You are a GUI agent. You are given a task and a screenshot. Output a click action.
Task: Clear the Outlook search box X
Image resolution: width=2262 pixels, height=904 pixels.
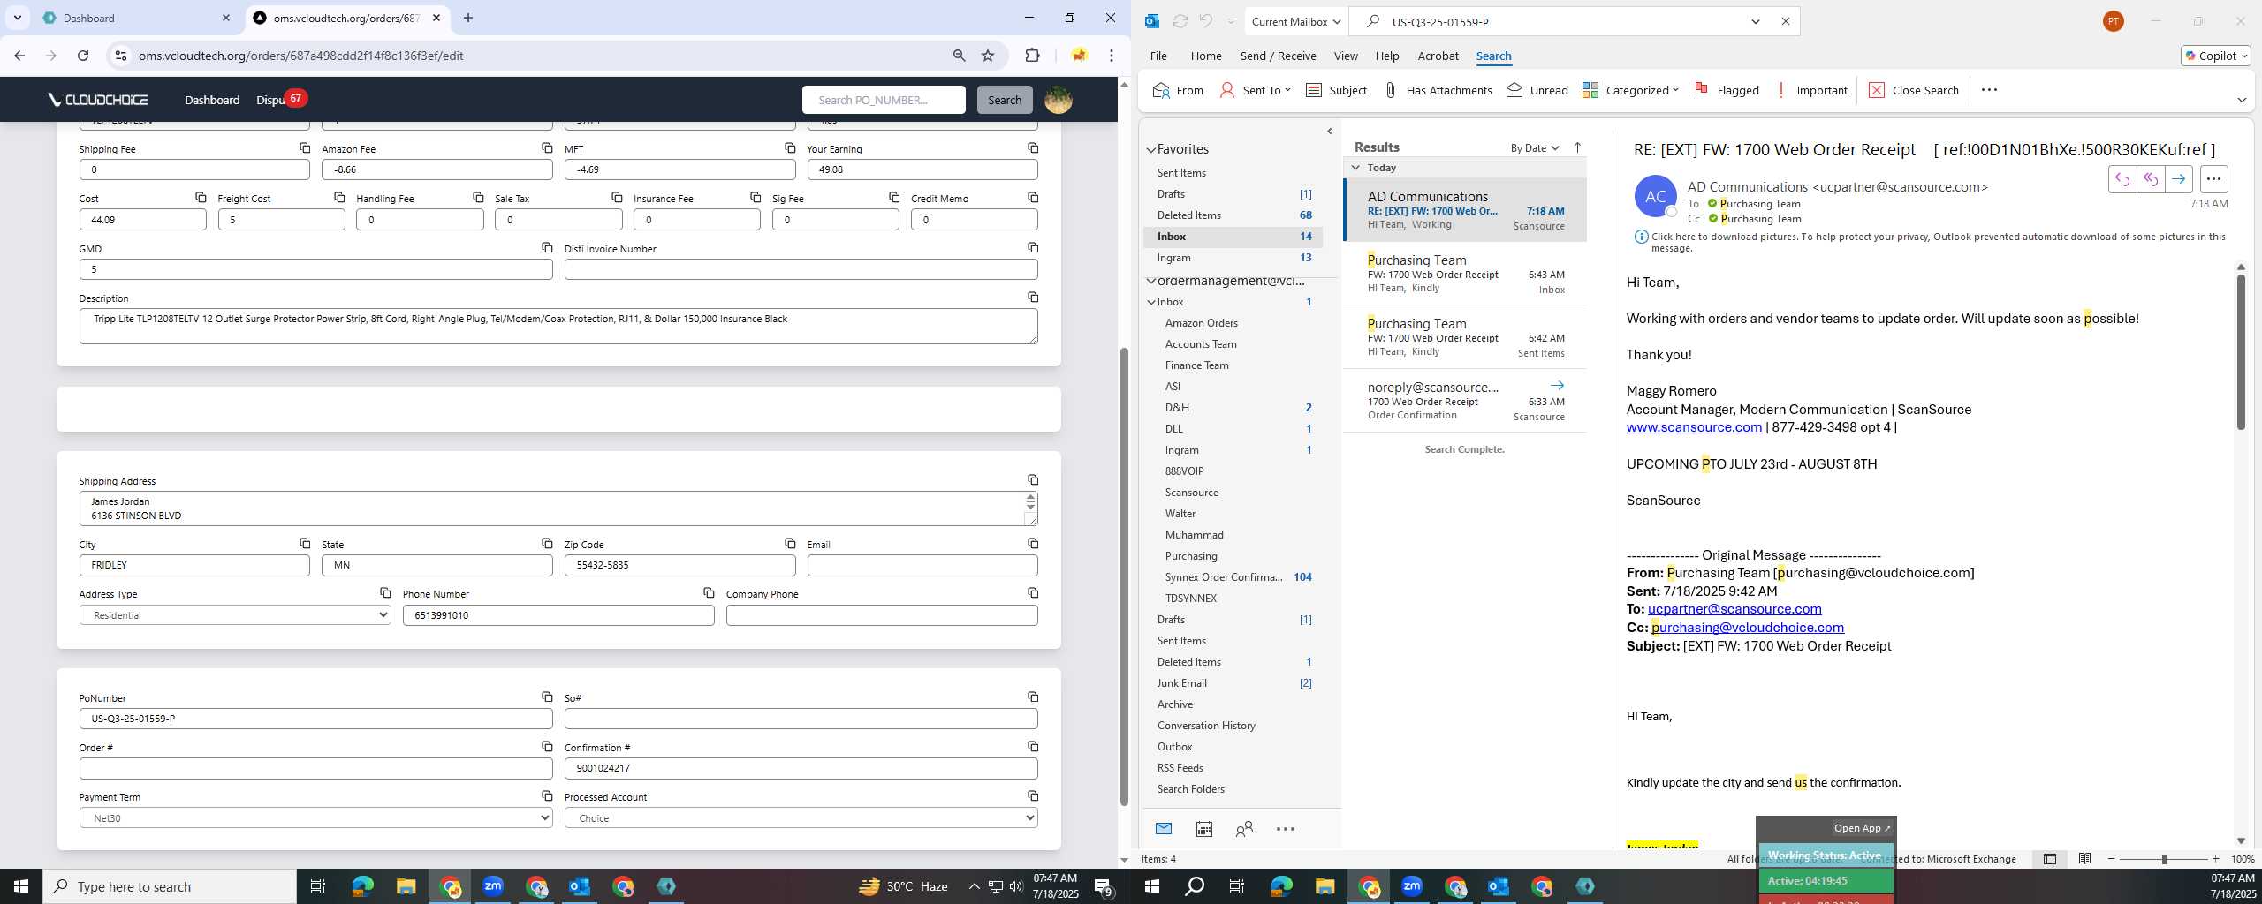1785,22
